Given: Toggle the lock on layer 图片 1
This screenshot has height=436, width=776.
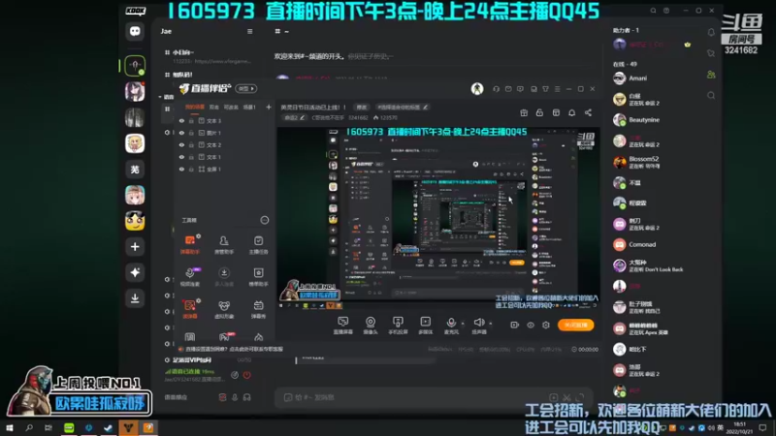Looking at the screenshot, I should click(x=191, y=133).
